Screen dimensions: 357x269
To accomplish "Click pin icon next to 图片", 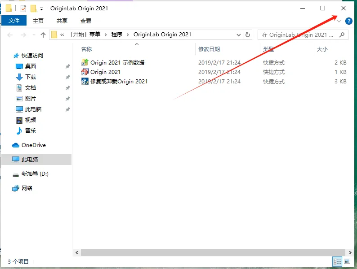I will click(67, 99).
